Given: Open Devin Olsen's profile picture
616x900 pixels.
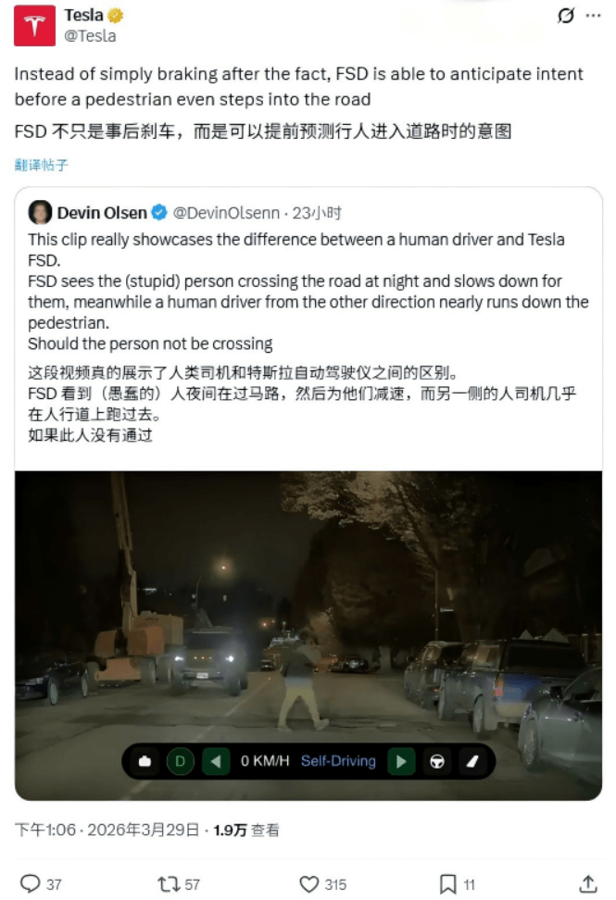Looking at the screenshot, I should coord(40,212).
